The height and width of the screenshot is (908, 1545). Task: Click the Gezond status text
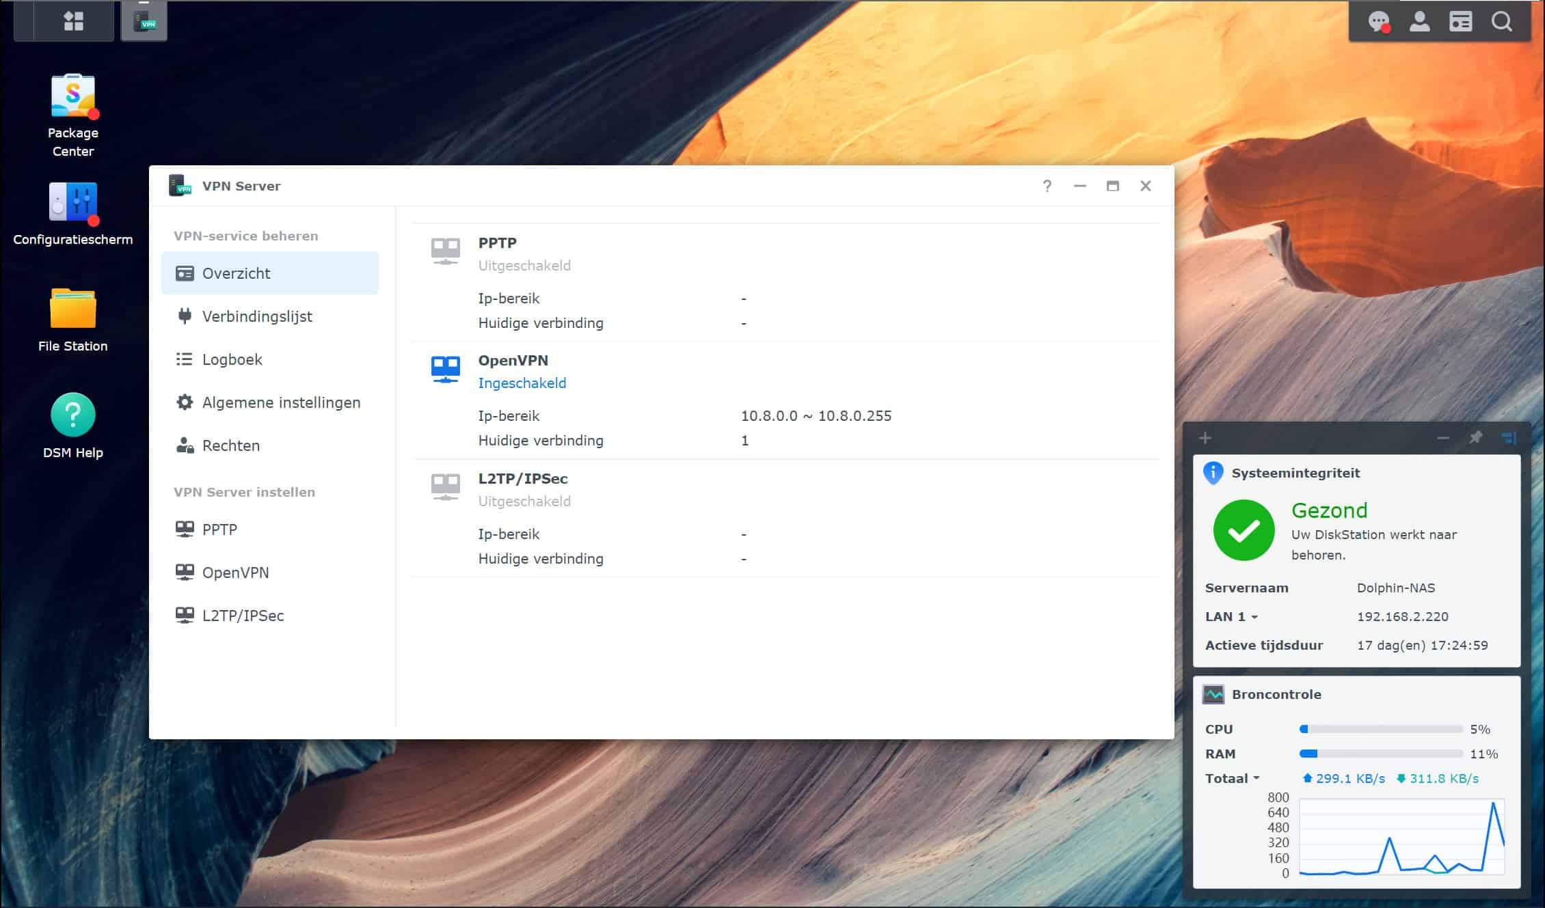[x=1329, y=510]
